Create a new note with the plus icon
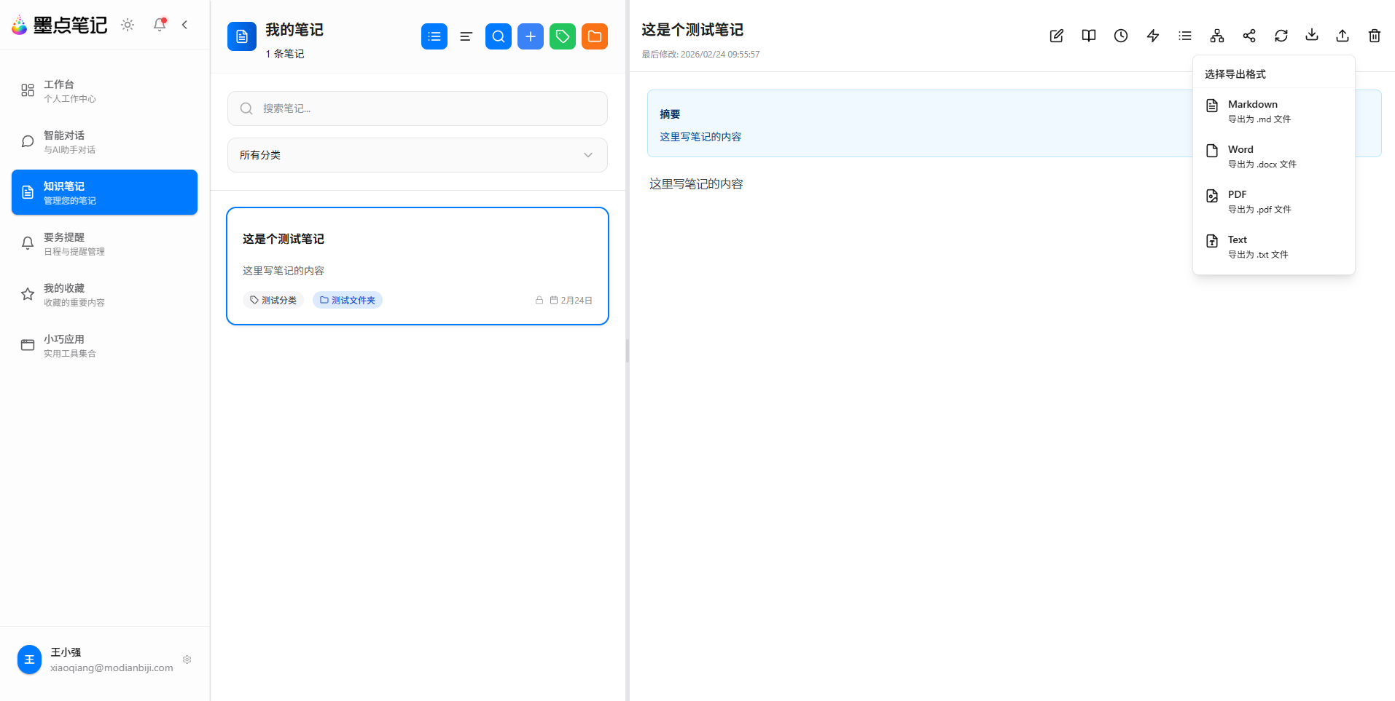1395x701 pixels. click(x=530, y=36)
